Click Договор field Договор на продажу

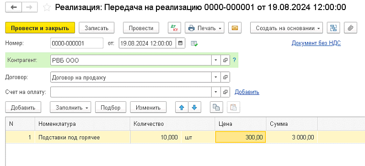point(131,77)
